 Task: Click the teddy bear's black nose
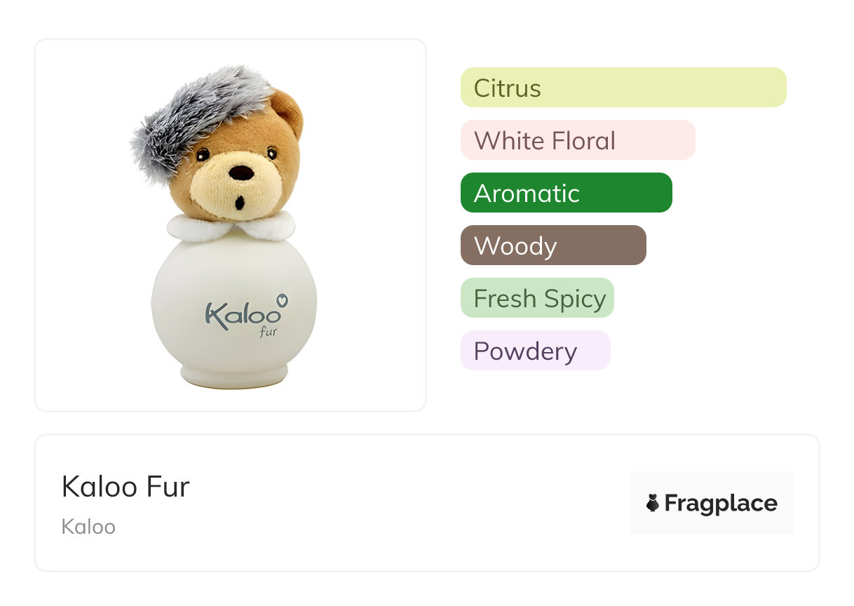[241, 173]
